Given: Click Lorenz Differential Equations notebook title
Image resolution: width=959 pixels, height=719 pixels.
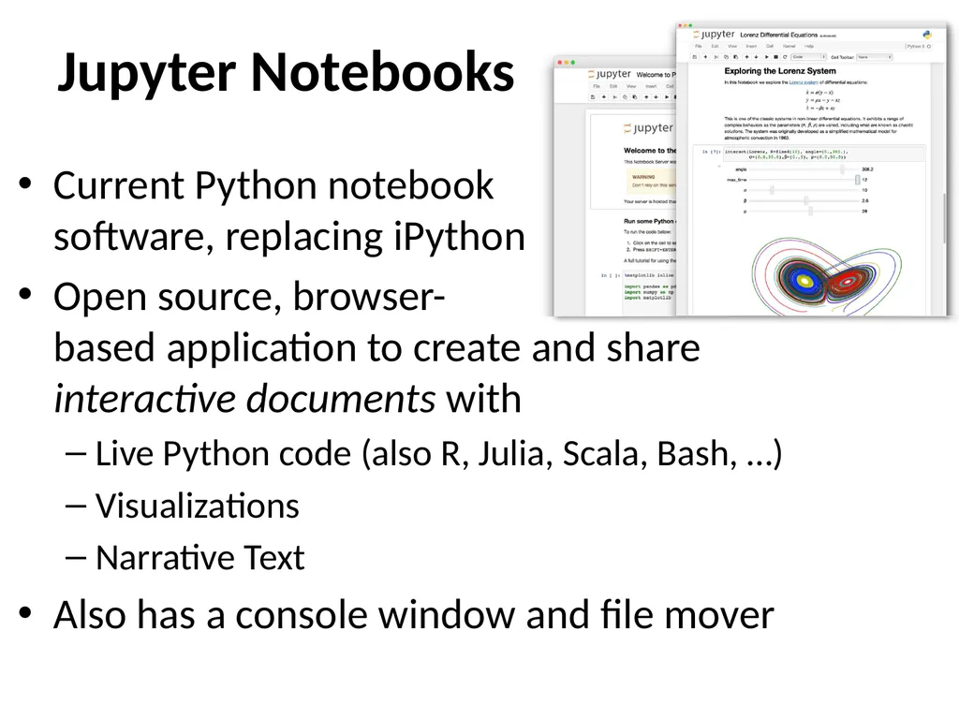Looking at the screenshot, I should (x=779, y=35).
